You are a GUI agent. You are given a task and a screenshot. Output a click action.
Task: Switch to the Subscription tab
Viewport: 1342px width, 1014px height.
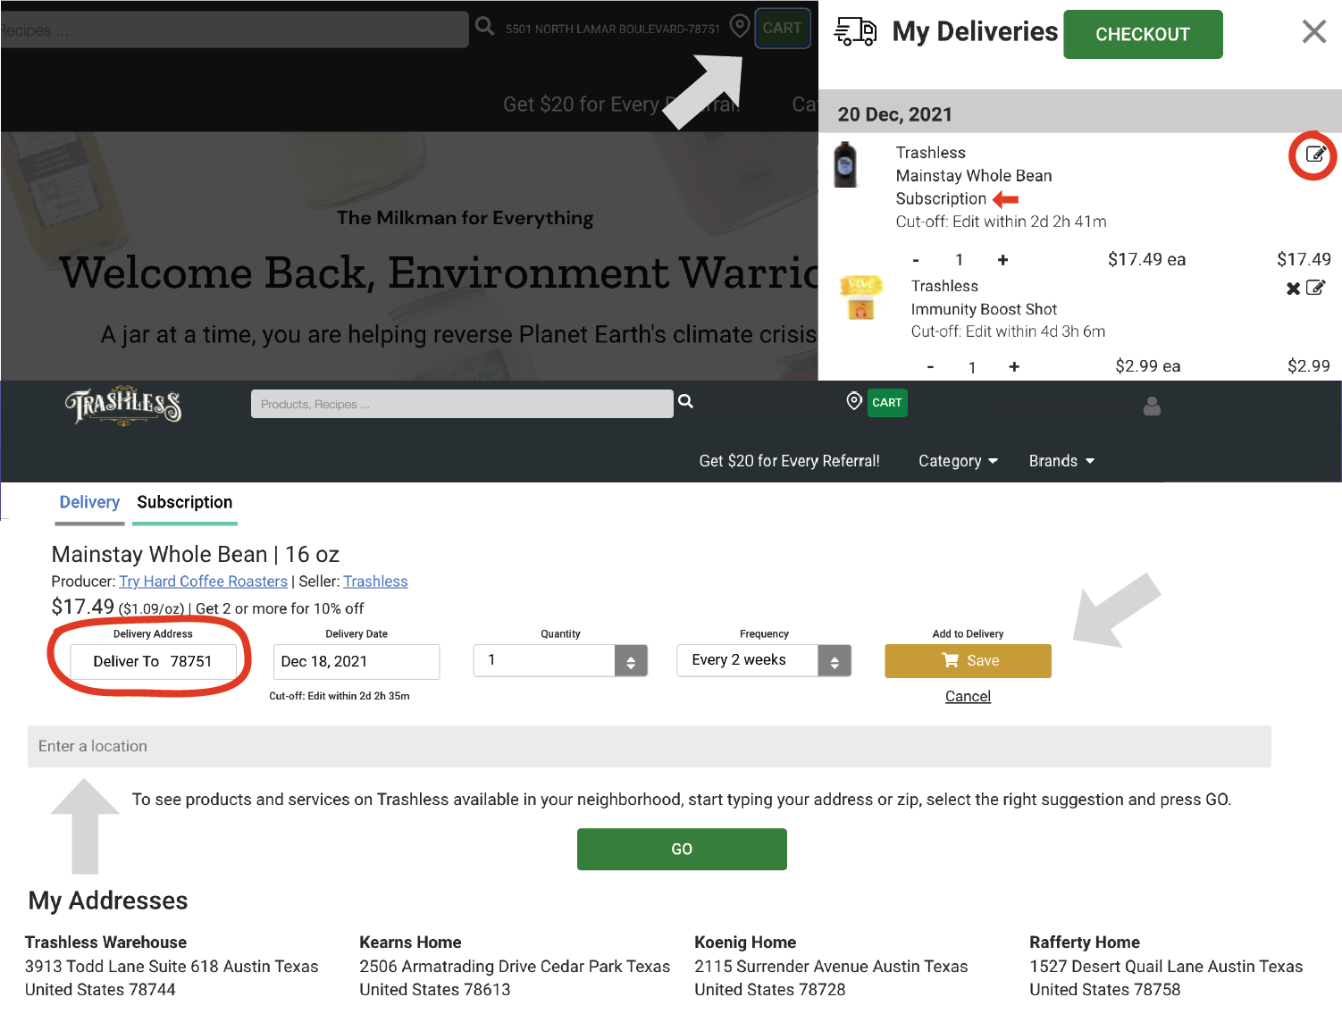[185, 502]
